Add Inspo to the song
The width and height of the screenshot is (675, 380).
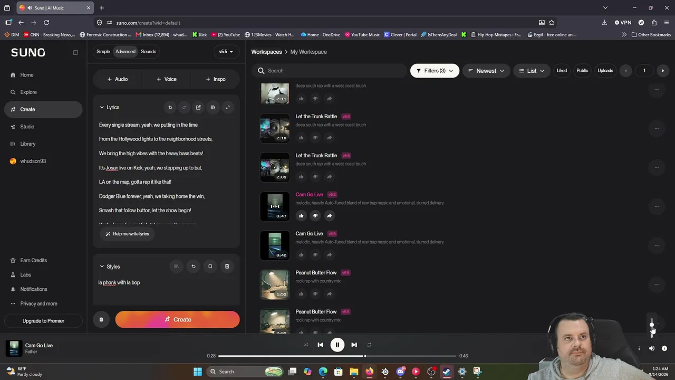pos(216,79)
